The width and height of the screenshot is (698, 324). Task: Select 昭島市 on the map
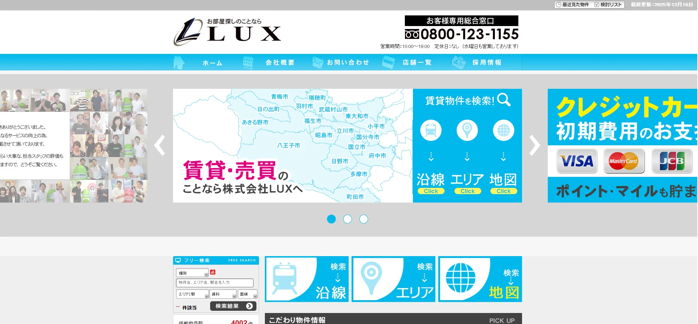point(324,135)
